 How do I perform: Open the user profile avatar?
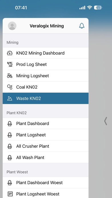click(12, 26)
